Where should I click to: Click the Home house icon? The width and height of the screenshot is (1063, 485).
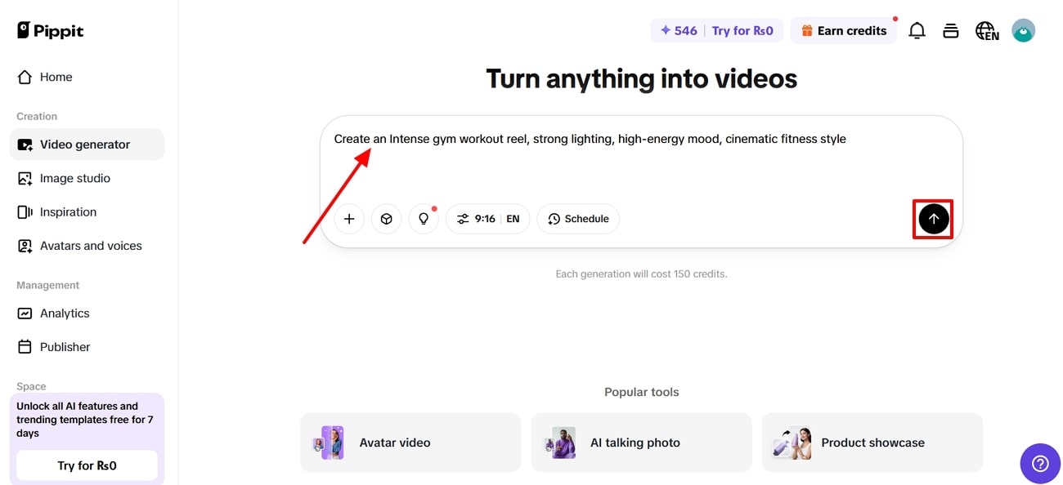(x=25, y=77)
